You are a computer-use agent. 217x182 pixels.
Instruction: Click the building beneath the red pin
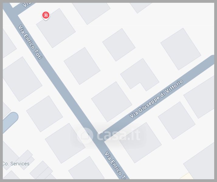pos(56,28)
